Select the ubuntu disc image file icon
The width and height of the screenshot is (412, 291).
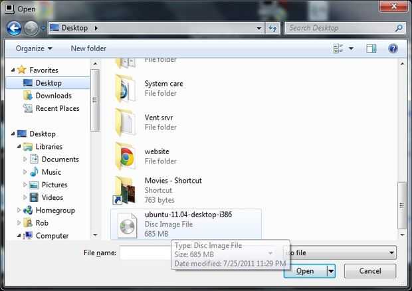pyautogui.click(x=127, y=225)
